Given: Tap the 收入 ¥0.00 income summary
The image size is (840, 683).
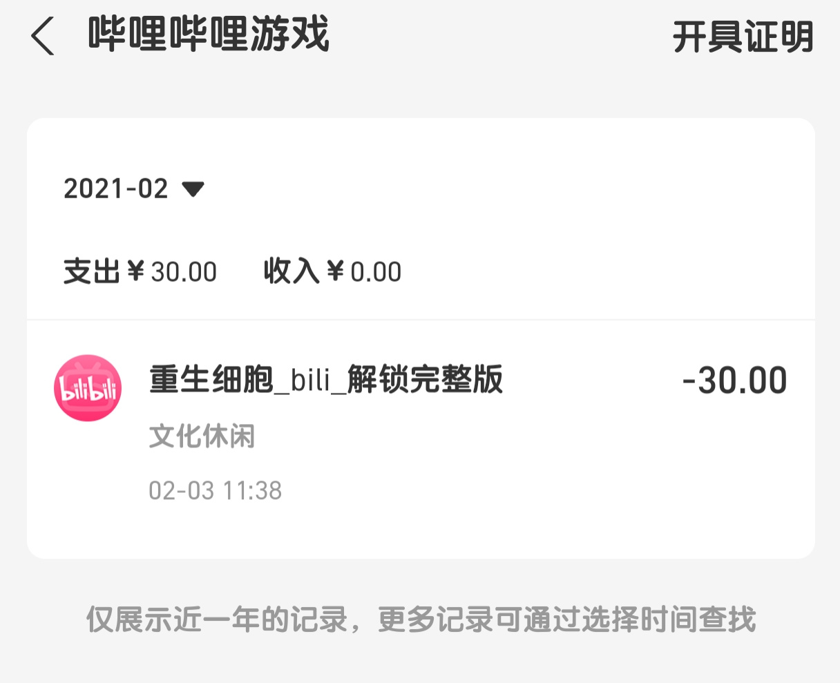Looking at the screenshot, I should 332,271.
